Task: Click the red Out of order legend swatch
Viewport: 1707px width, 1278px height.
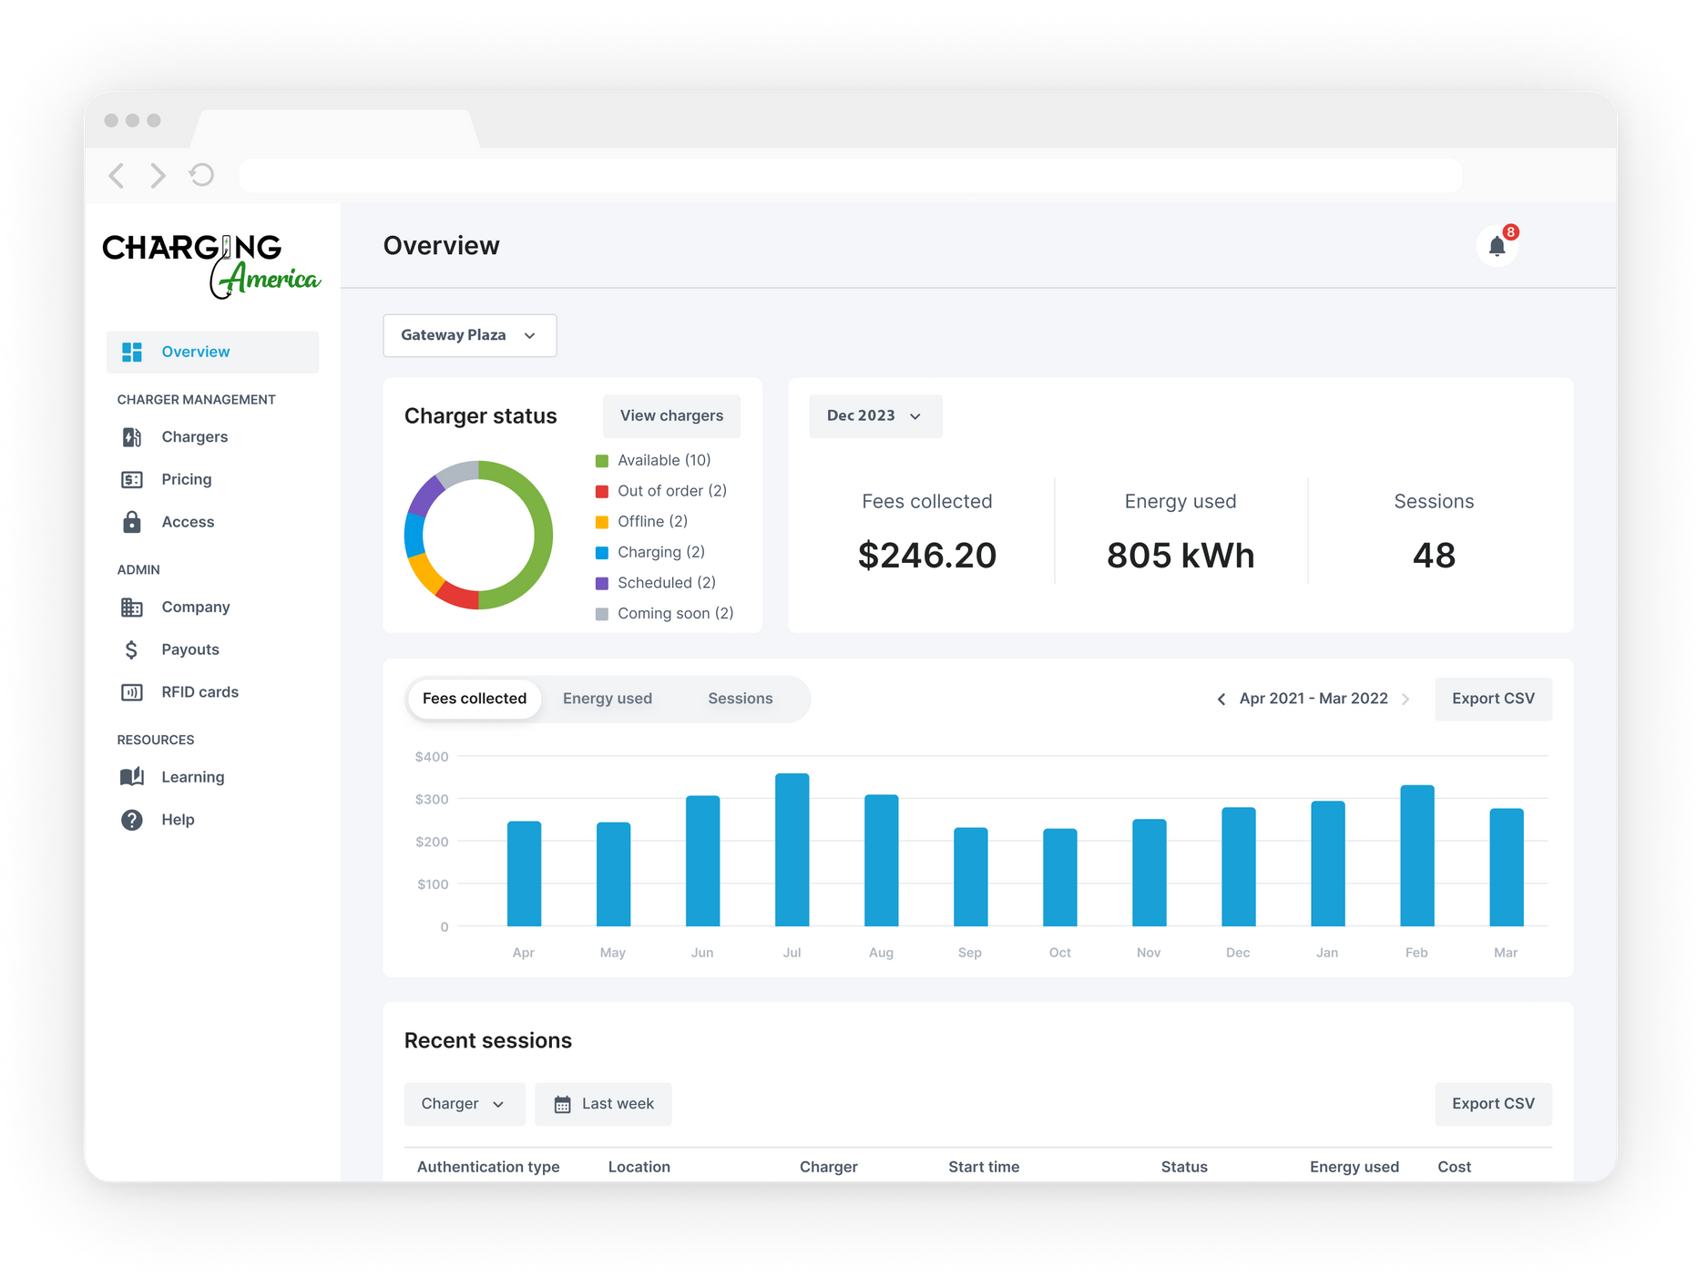Action: 602,492
